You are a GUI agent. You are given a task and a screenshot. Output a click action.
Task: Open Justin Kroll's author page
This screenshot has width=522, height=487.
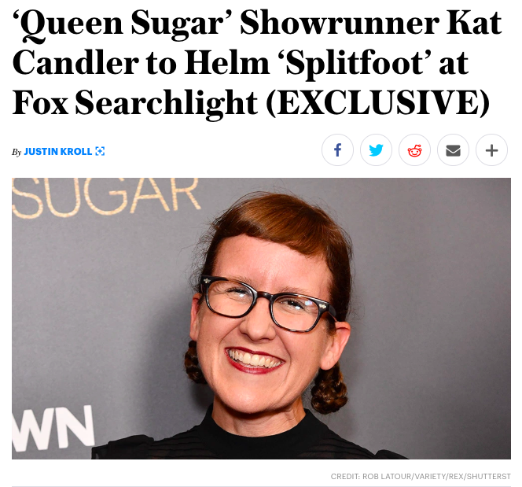click(x=58, y=152)
